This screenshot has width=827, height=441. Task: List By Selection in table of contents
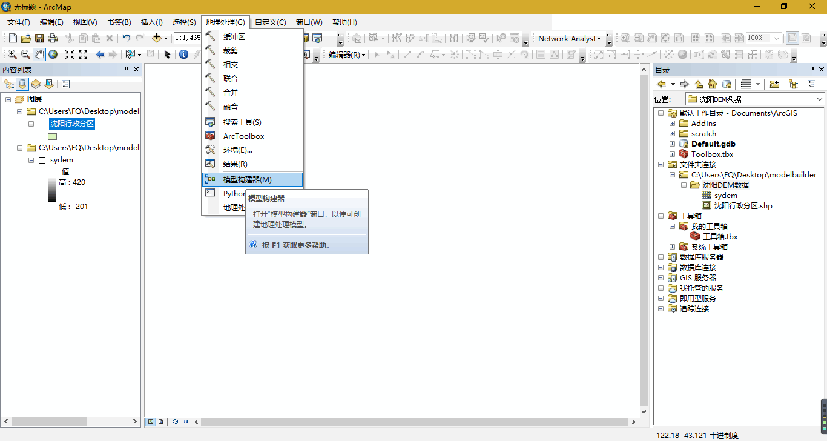49,84
